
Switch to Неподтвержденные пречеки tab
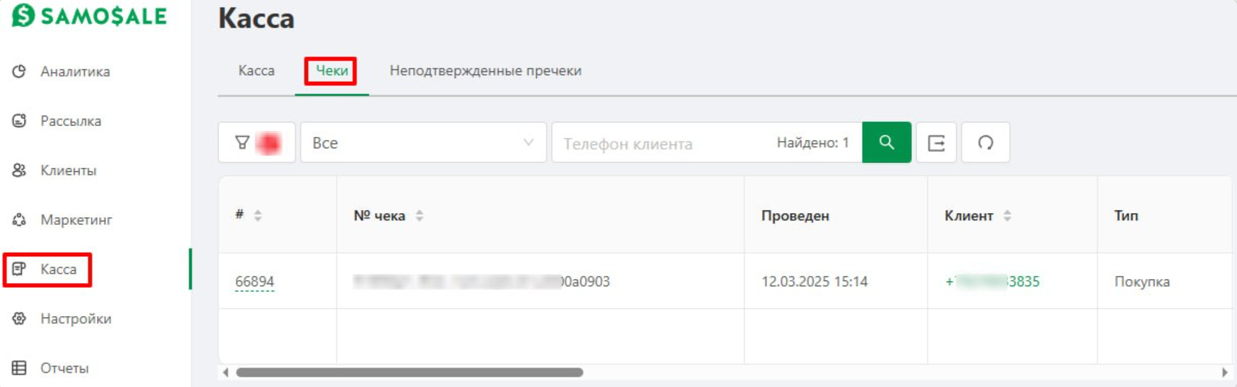485,71
